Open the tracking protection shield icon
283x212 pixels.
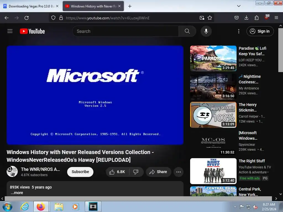coord(53,18)
